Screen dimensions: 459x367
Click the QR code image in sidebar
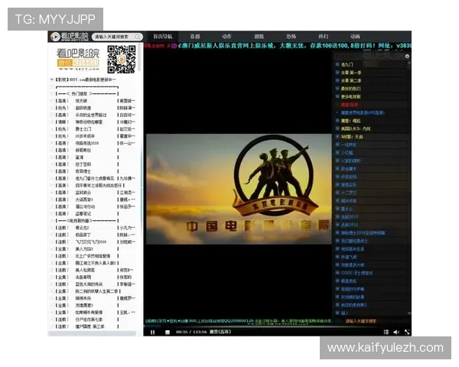click(x=121, y=59)
